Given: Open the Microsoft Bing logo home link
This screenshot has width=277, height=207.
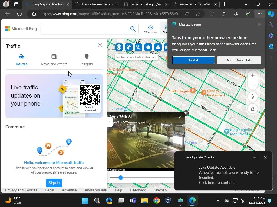Looking at the screenshot, I should [x=21, y=29].
